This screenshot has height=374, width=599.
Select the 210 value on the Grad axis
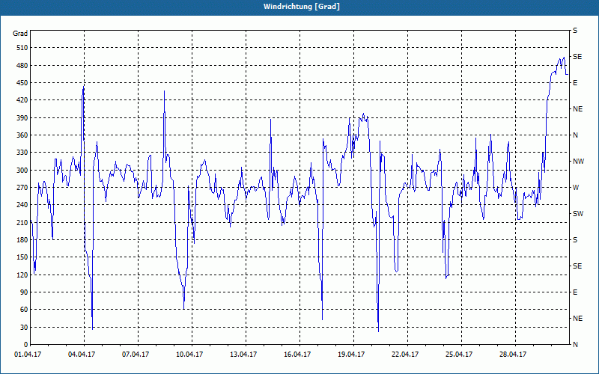22,222
